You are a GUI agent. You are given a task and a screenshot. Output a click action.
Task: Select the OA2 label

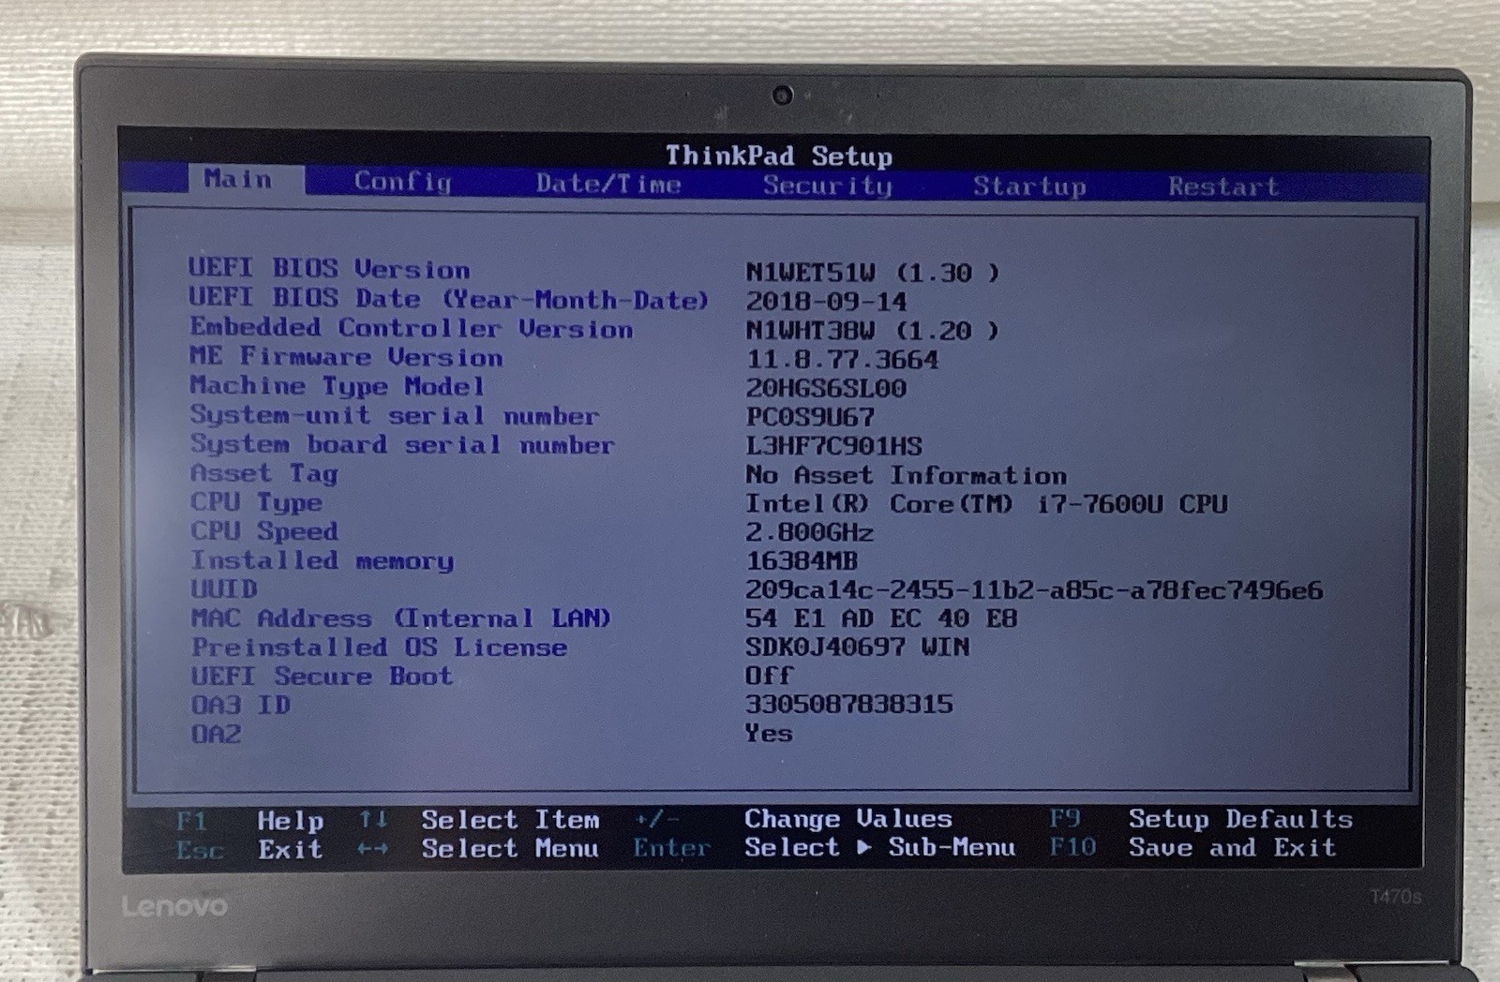point(217,734)
